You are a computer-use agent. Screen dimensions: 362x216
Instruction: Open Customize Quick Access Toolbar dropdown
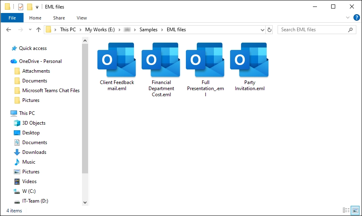click(x=37, y=7)
